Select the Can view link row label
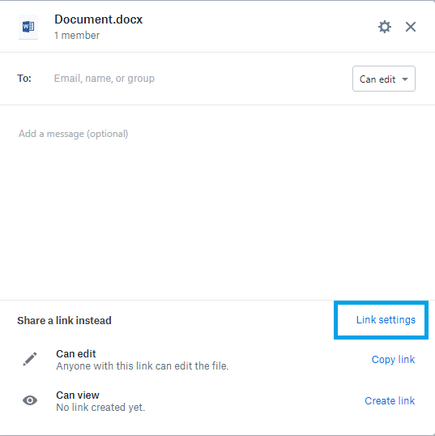435x436 pixels. point(78,395)
